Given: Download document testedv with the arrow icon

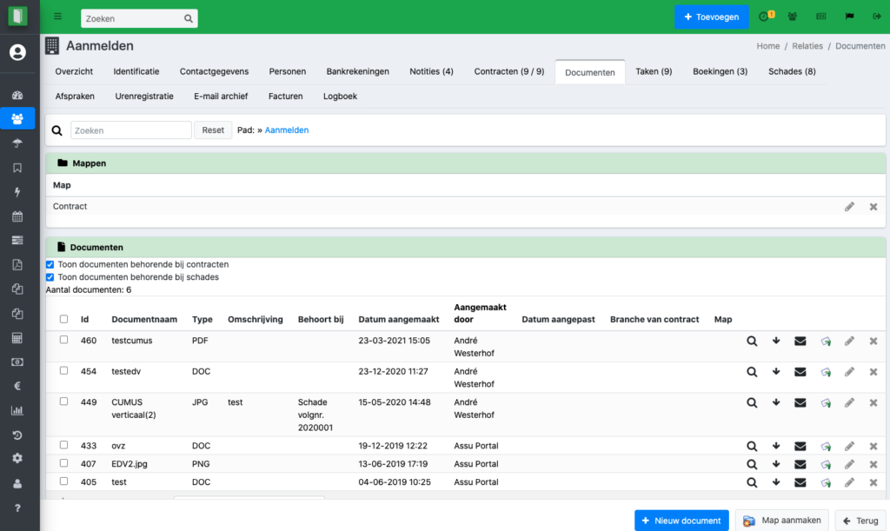Looking at the screenshot, I should coord(776,372).
